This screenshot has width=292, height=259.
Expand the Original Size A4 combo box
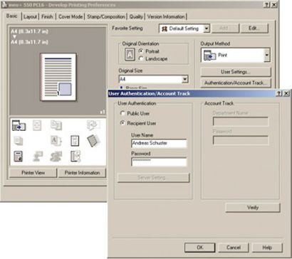[x=184, y=79]
